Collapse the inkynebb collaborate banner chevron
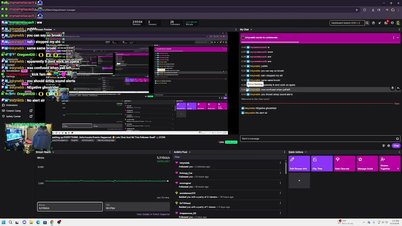 398,38
